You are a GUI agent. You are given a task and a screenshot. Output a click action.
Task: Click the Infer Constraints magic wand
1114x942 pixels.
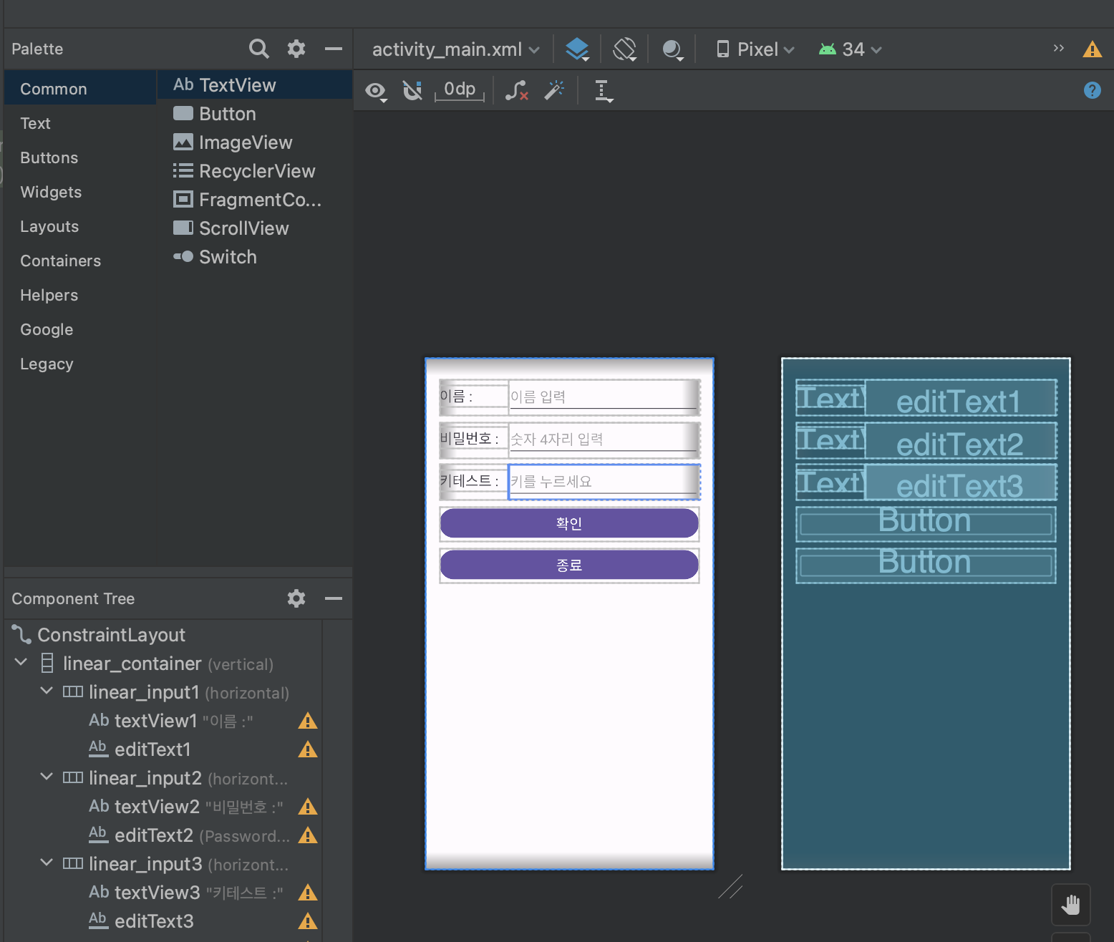coord(554,90)
